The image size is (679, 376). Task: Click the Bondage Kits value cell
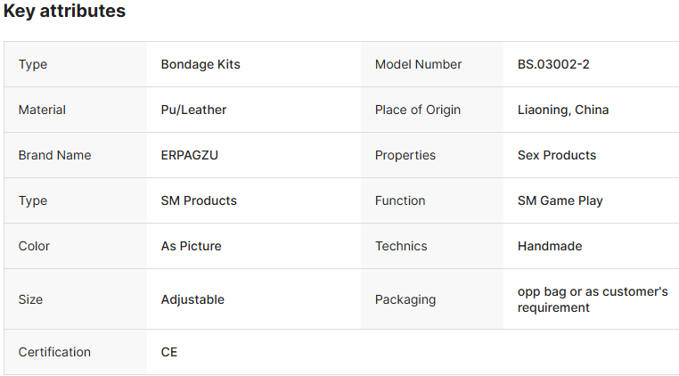[200, 64]
